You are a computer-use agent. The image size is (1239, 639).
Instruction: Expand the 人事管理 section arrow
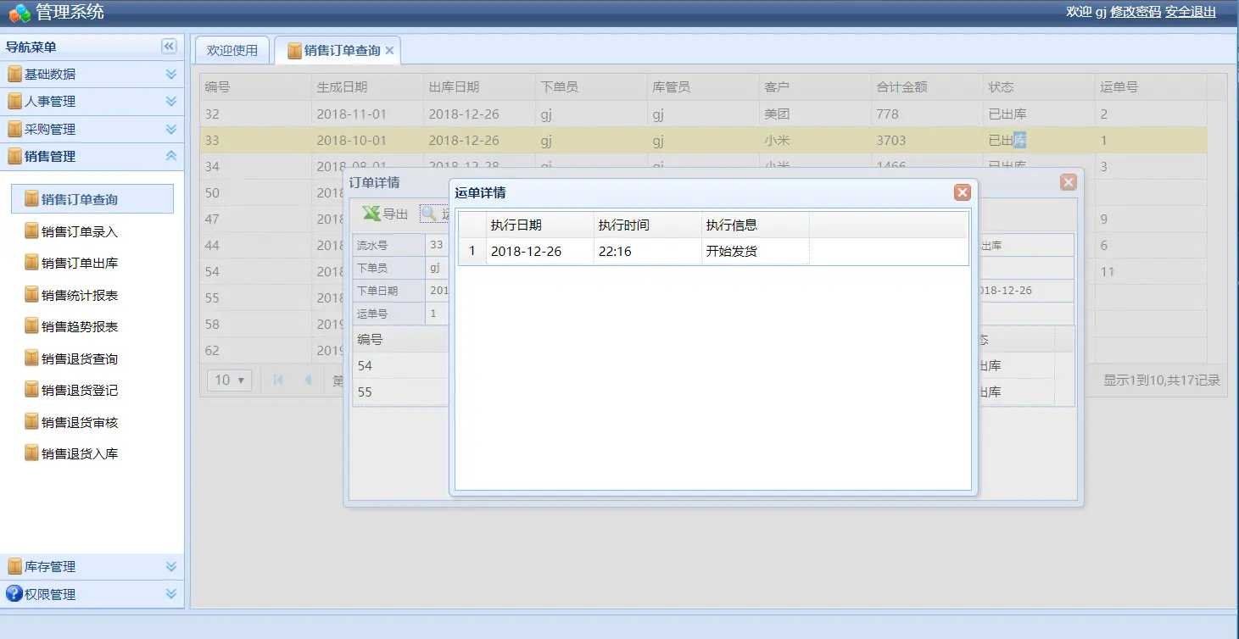171,101
